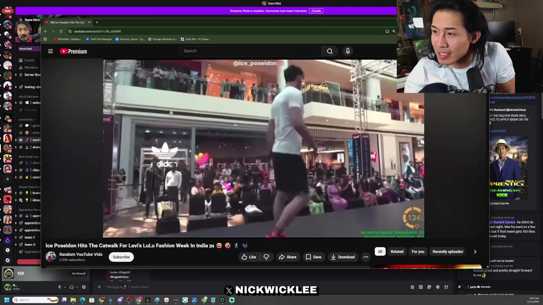The width and height of the screenshot is (543, 305).
Task: Open the Psynaps Remote bookmark
Action: point(162,39)
